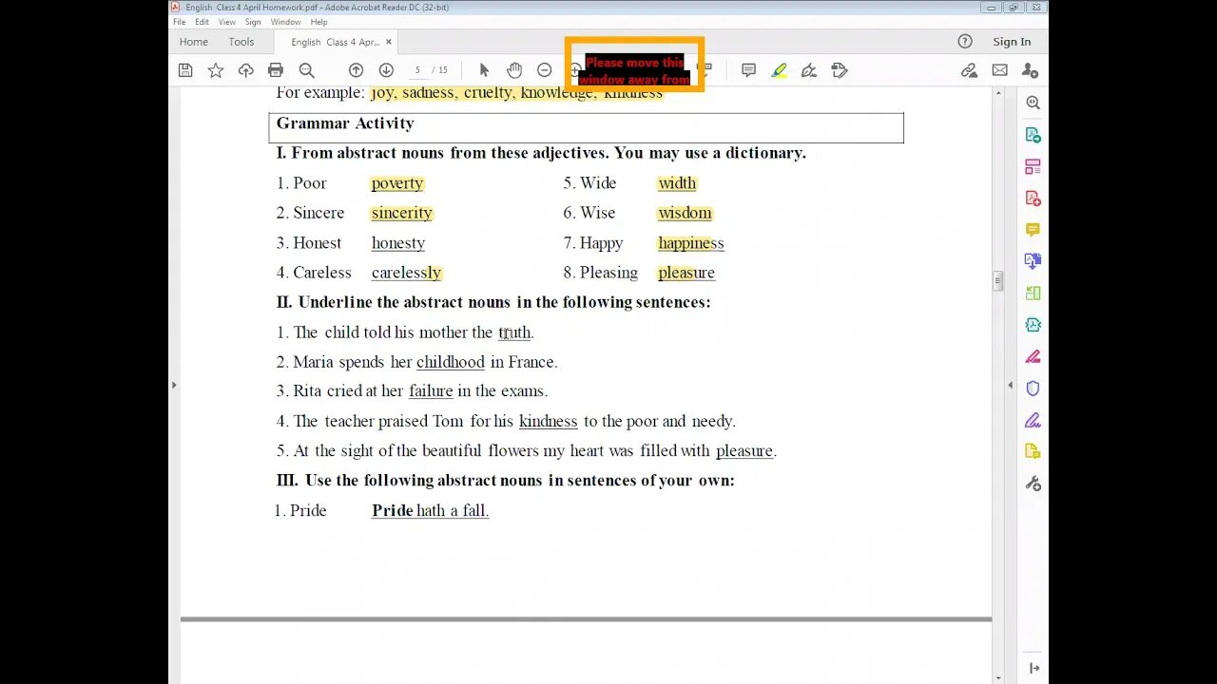1217x684 pixels.
Task: Send the file by email envelope icon
Action: tap(999, 70)
